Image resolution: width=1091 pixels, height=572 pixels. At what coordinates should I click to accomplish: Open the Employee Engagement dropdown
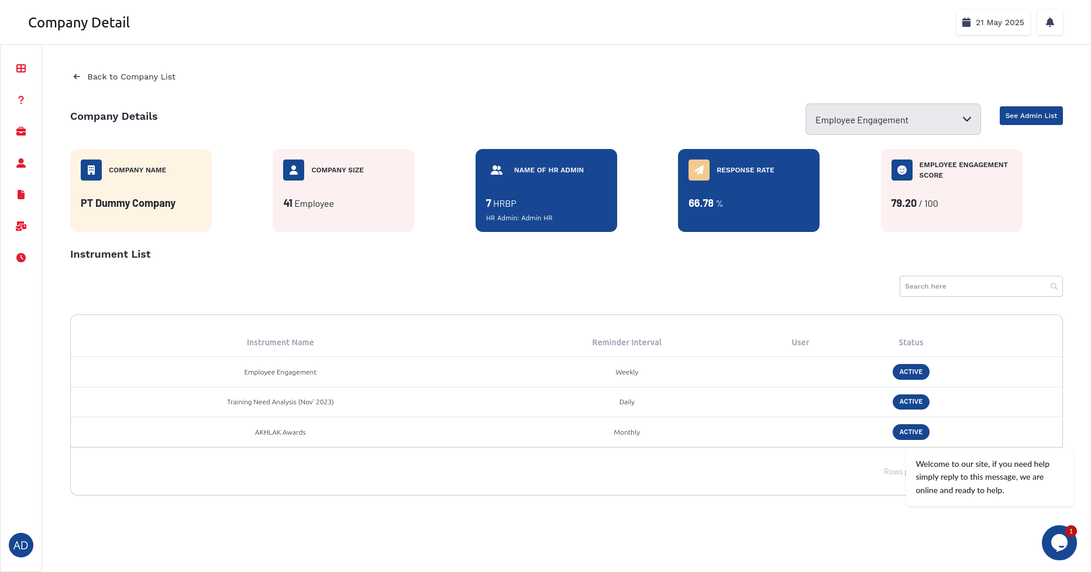click(893, 119)
